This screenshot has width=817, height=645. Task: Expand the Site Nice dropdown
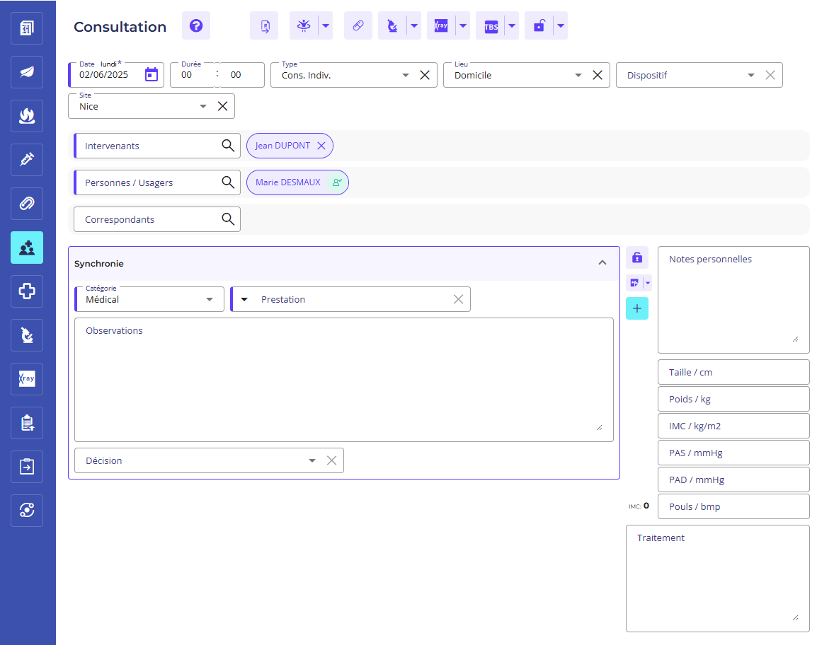point(203,106)
